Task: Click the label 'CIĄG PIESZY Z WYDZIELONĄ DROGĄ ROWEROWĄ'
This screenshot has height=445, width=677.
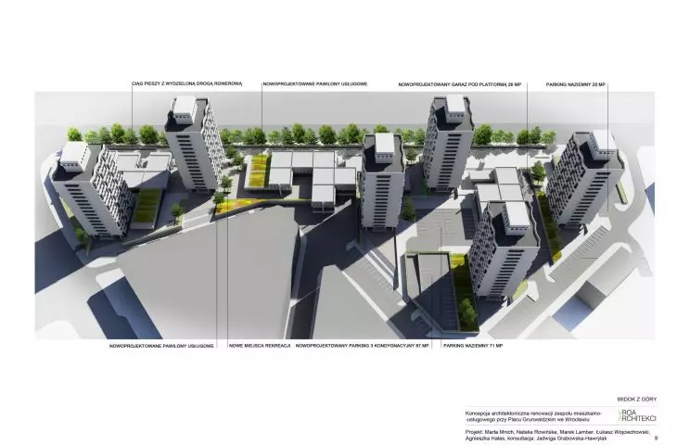Action: point(187,83)
